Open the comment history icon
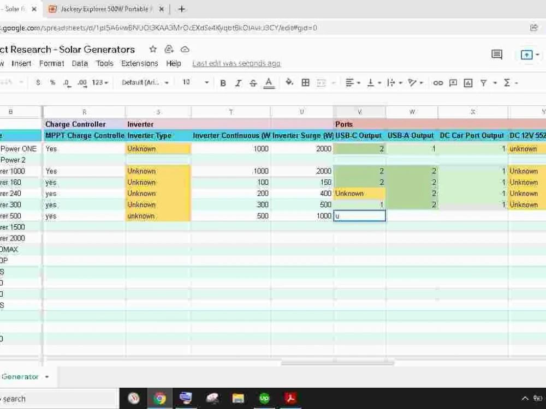This screenshot has height=409, width=546. pos(496,55)
